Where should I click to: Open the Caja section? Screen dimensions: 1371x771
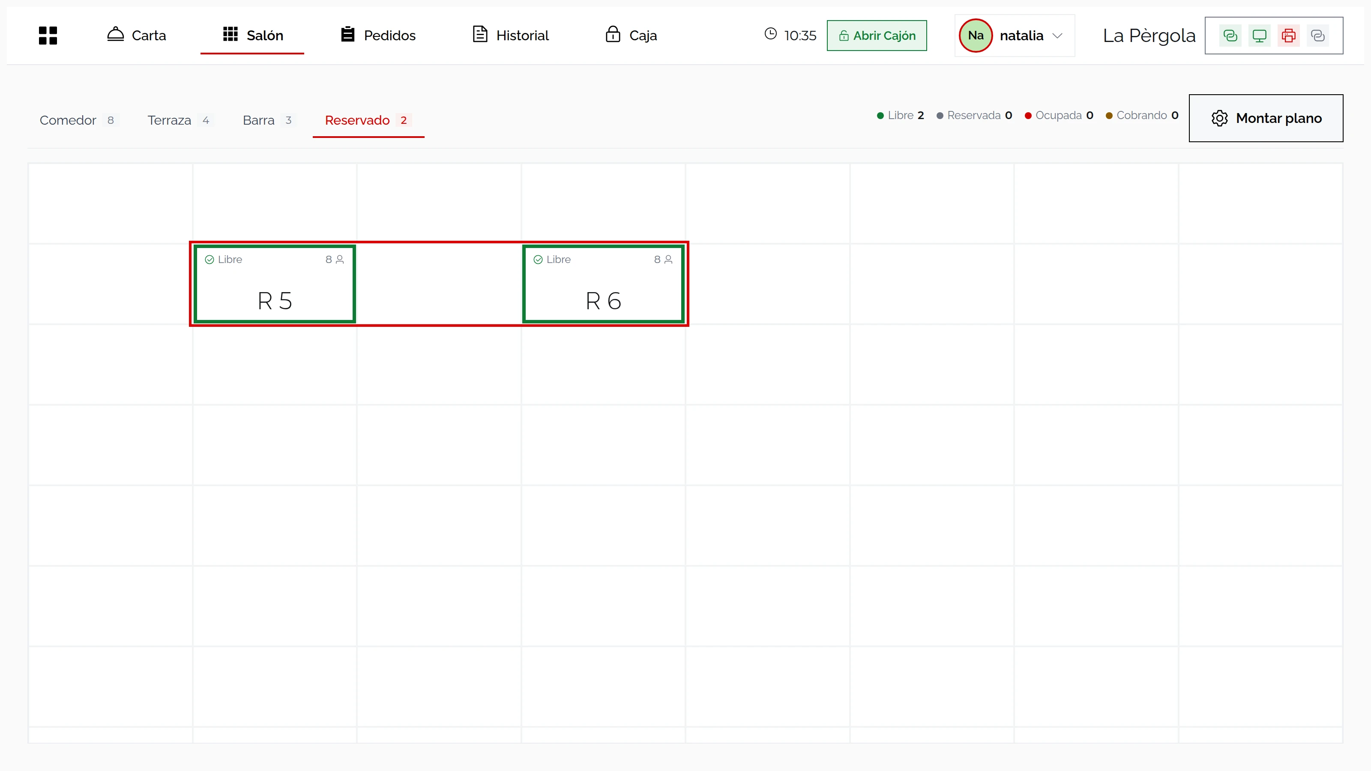click(631, 35)
